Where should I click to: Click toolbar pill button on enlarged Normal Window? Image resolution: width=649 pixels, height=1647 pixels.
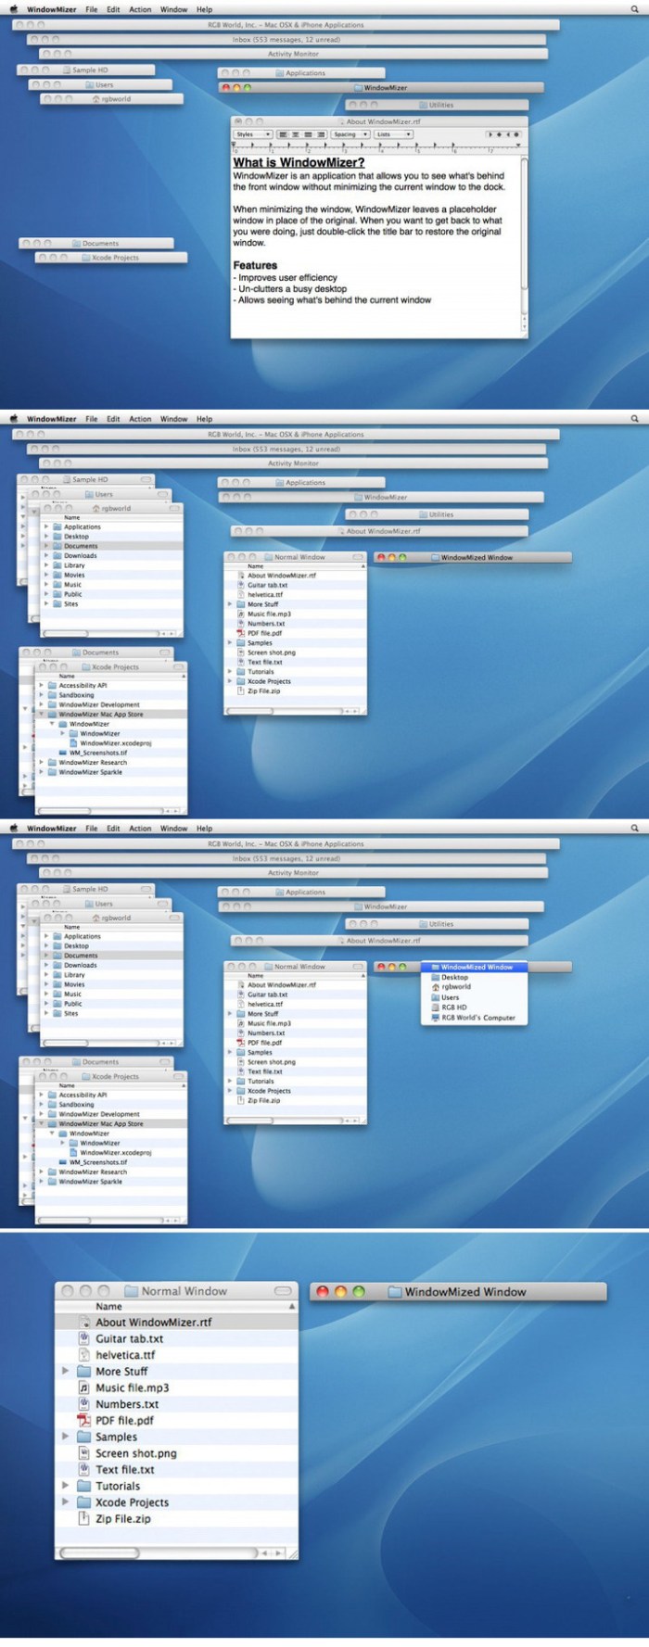[284, 1290]
